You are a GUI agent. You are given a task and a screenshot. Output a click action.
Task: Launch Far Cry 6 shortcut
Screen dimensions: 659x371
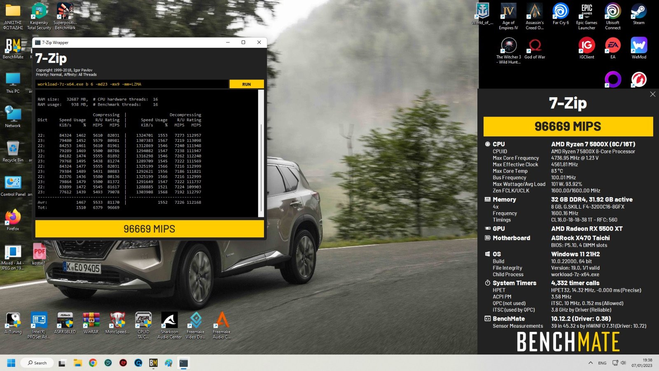click(561, 14)
